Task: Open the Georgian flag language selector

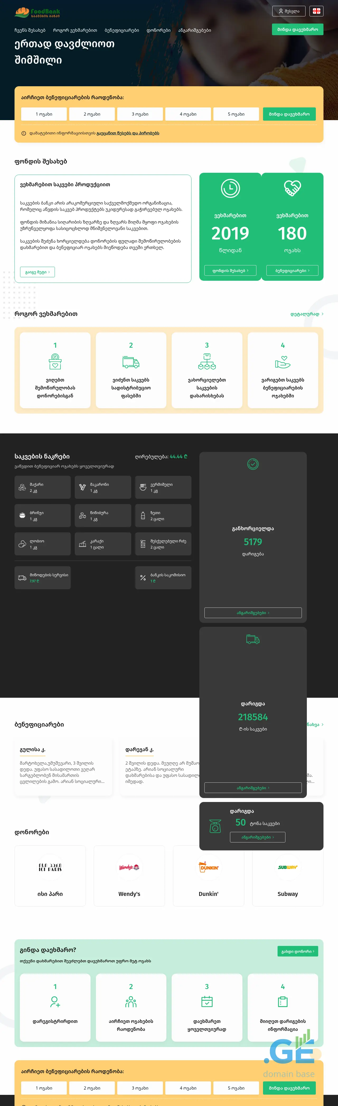Action: point(316,11)
